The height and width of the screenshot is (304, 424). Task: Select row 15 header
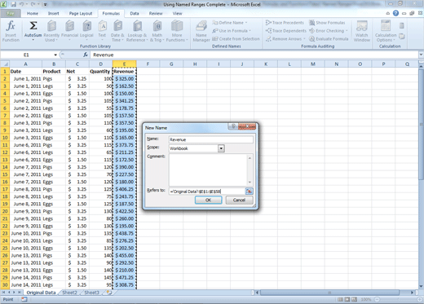5,174
